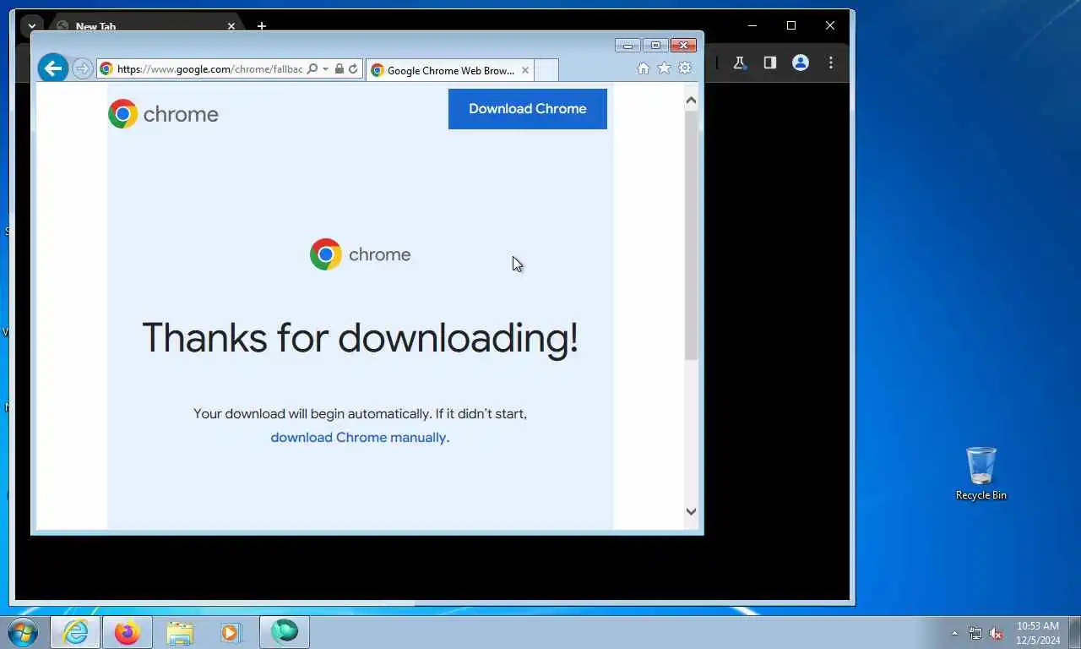Open the Chrome three-dot menu
Screen dimensions: 1081x649
tap(831, 63)
